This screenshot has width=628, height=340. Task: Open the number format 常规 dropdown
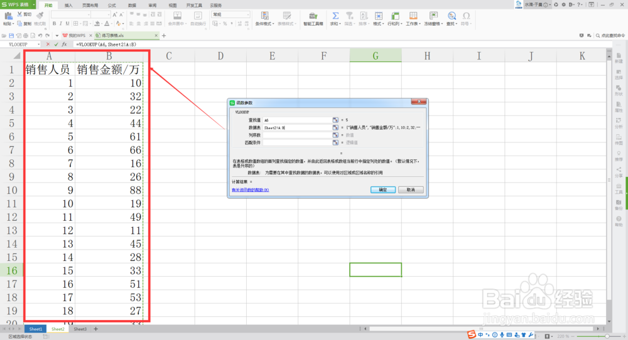pyautogui.click(x=248, y=14)
